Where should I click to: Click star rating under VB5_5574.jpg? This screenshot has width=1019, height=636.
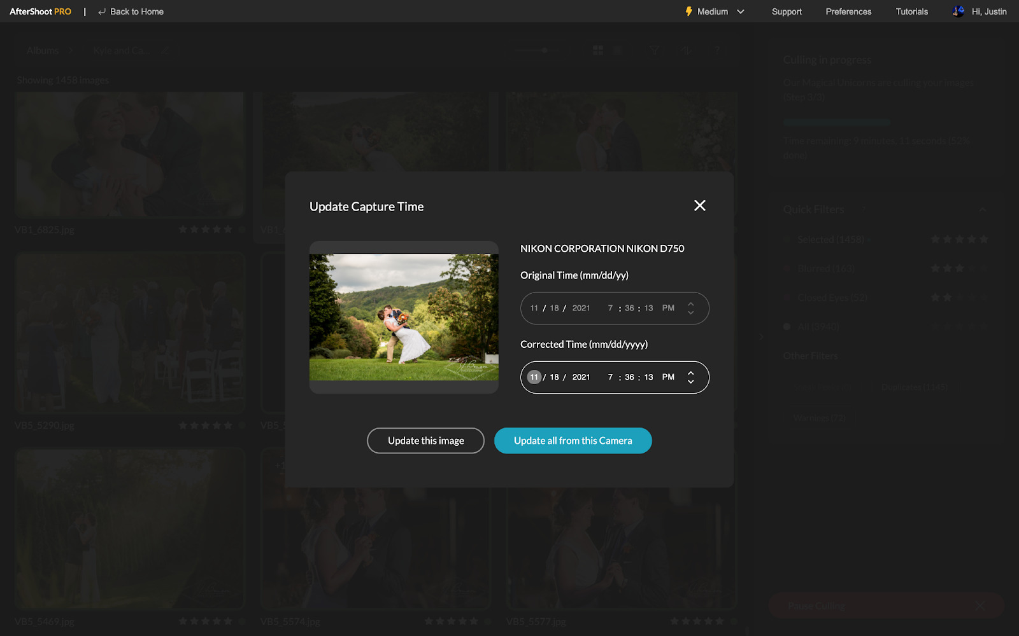pos(452,621)
